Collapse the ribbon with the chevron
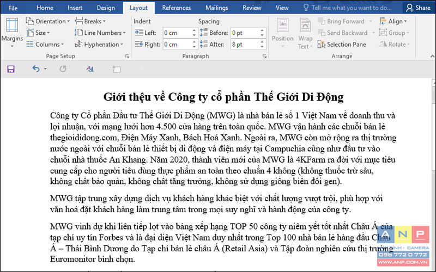The height and width of the screenshot is (272, 436). 432,57
